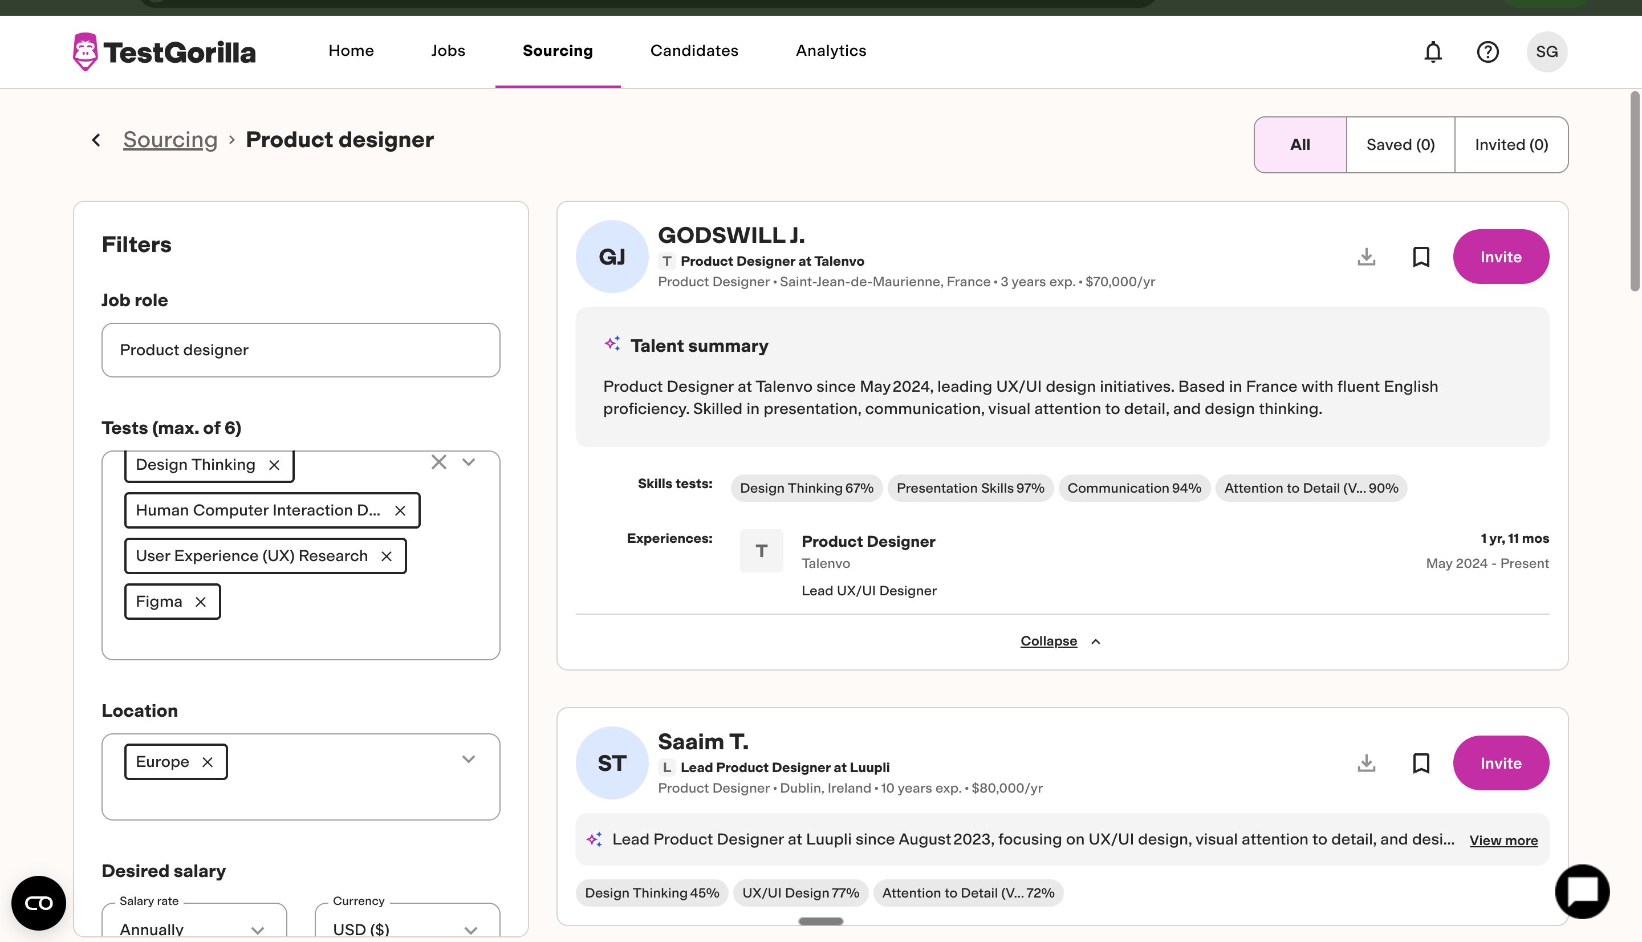Image resolution: width=1642 pixels, height=942 pixels.
Task: Click the May 2024 - Present date range
Action: tap(1487, 563)
